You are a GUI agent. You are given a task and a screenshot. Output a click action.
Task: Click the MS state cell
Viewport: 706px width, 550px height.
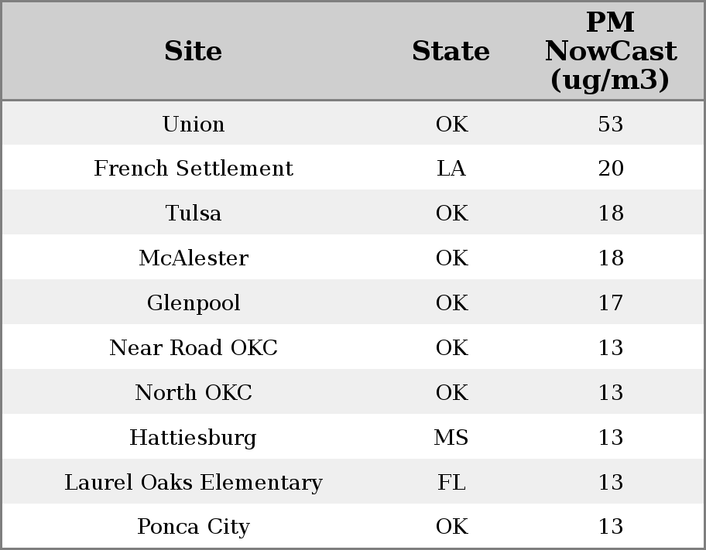[x=451, y=438]
